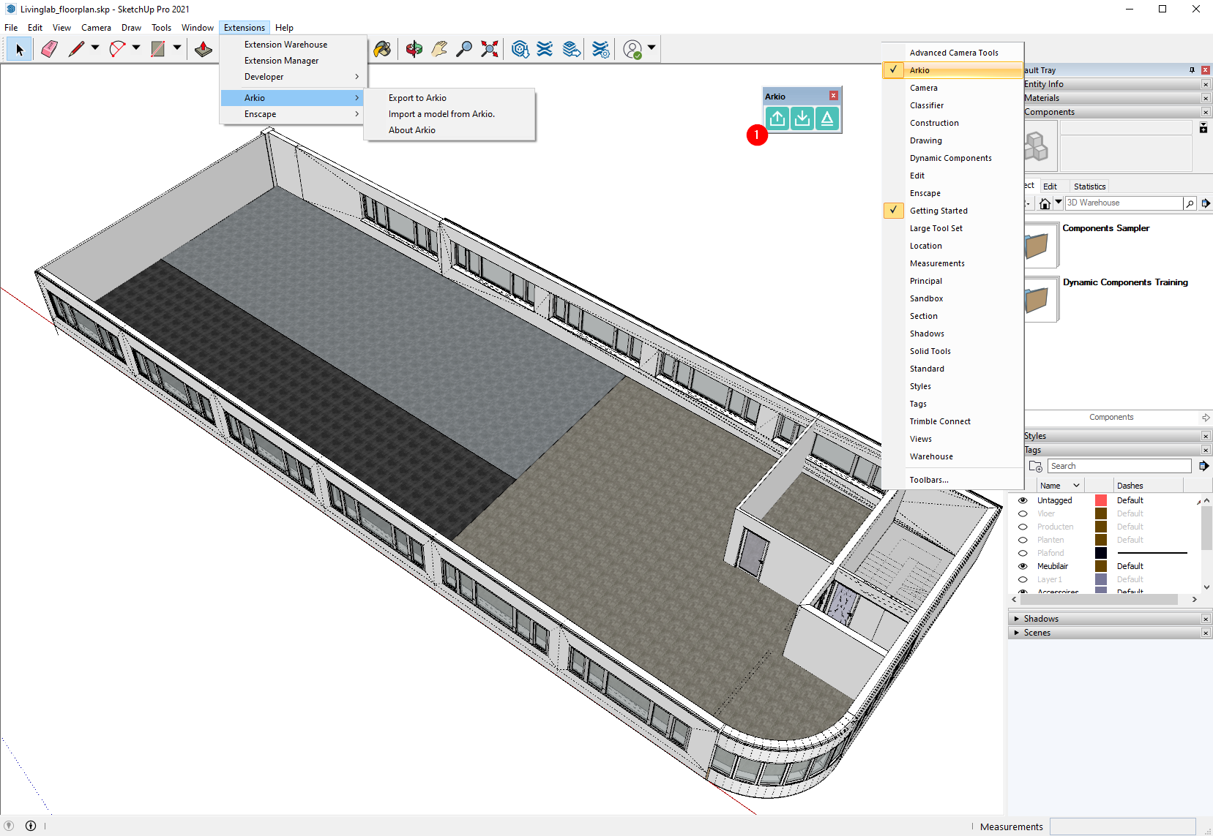Open the Enscape submenu
This screenshot has width=1213, height=836.
point(293,114)
